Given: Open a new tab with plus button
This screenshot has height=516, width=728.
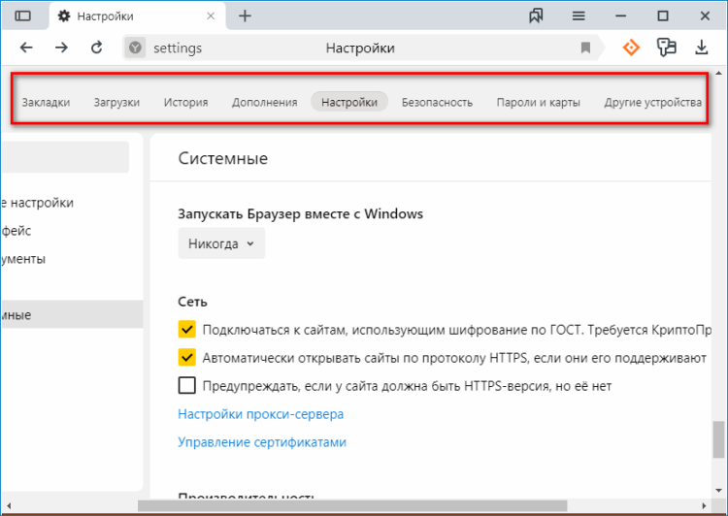Looking at the screenshot, I should point(245,16).
